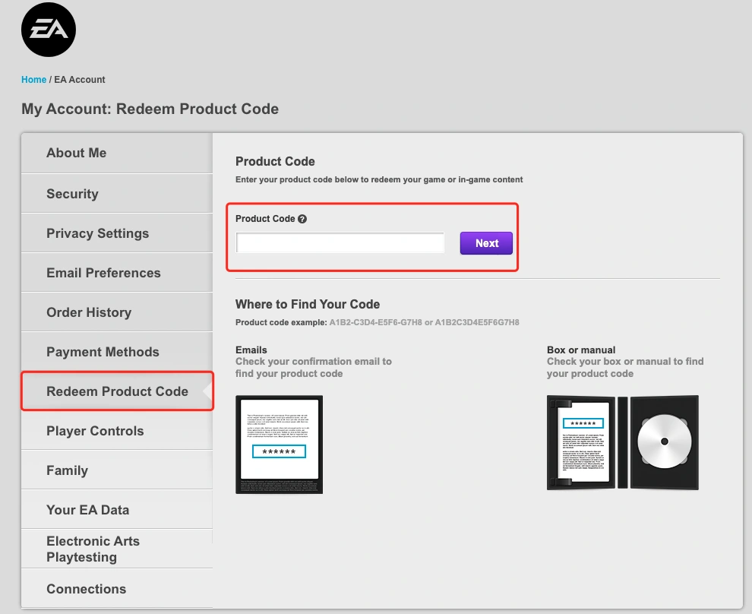This screenshot has height=614, width=752.
Task: Open the Security settings tab
Action: click(x=72, y=194)
